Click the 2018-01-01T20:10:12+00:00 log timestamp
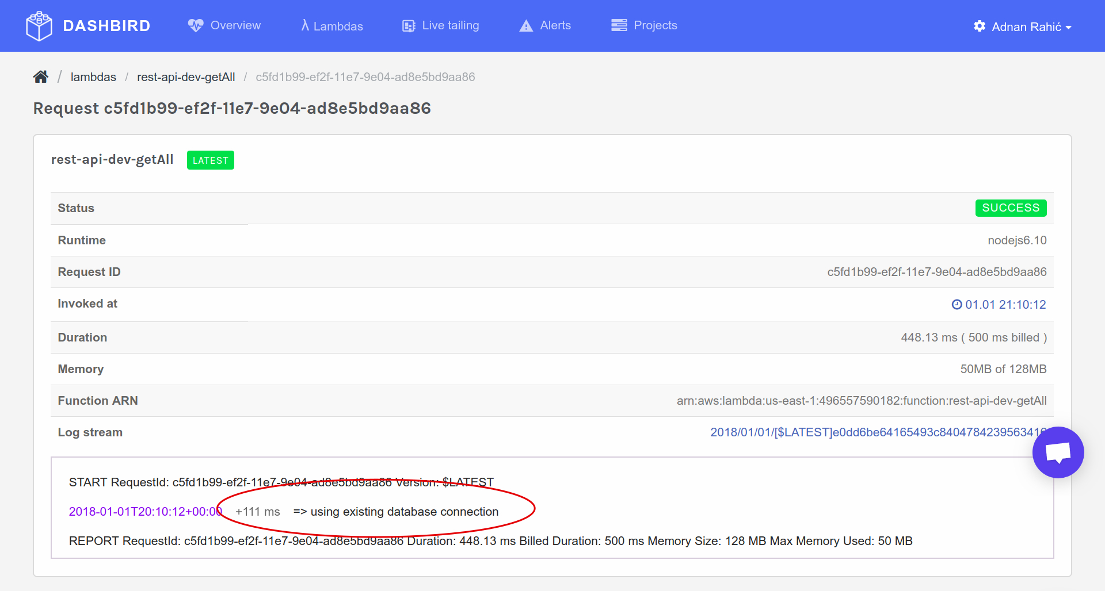The image size is (1105, 591). (146, 512)
